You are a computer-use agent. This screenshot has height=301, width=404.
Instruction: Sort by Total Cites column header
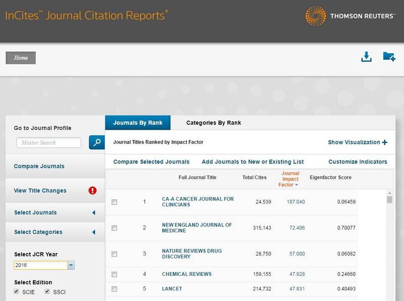[255, 177]
